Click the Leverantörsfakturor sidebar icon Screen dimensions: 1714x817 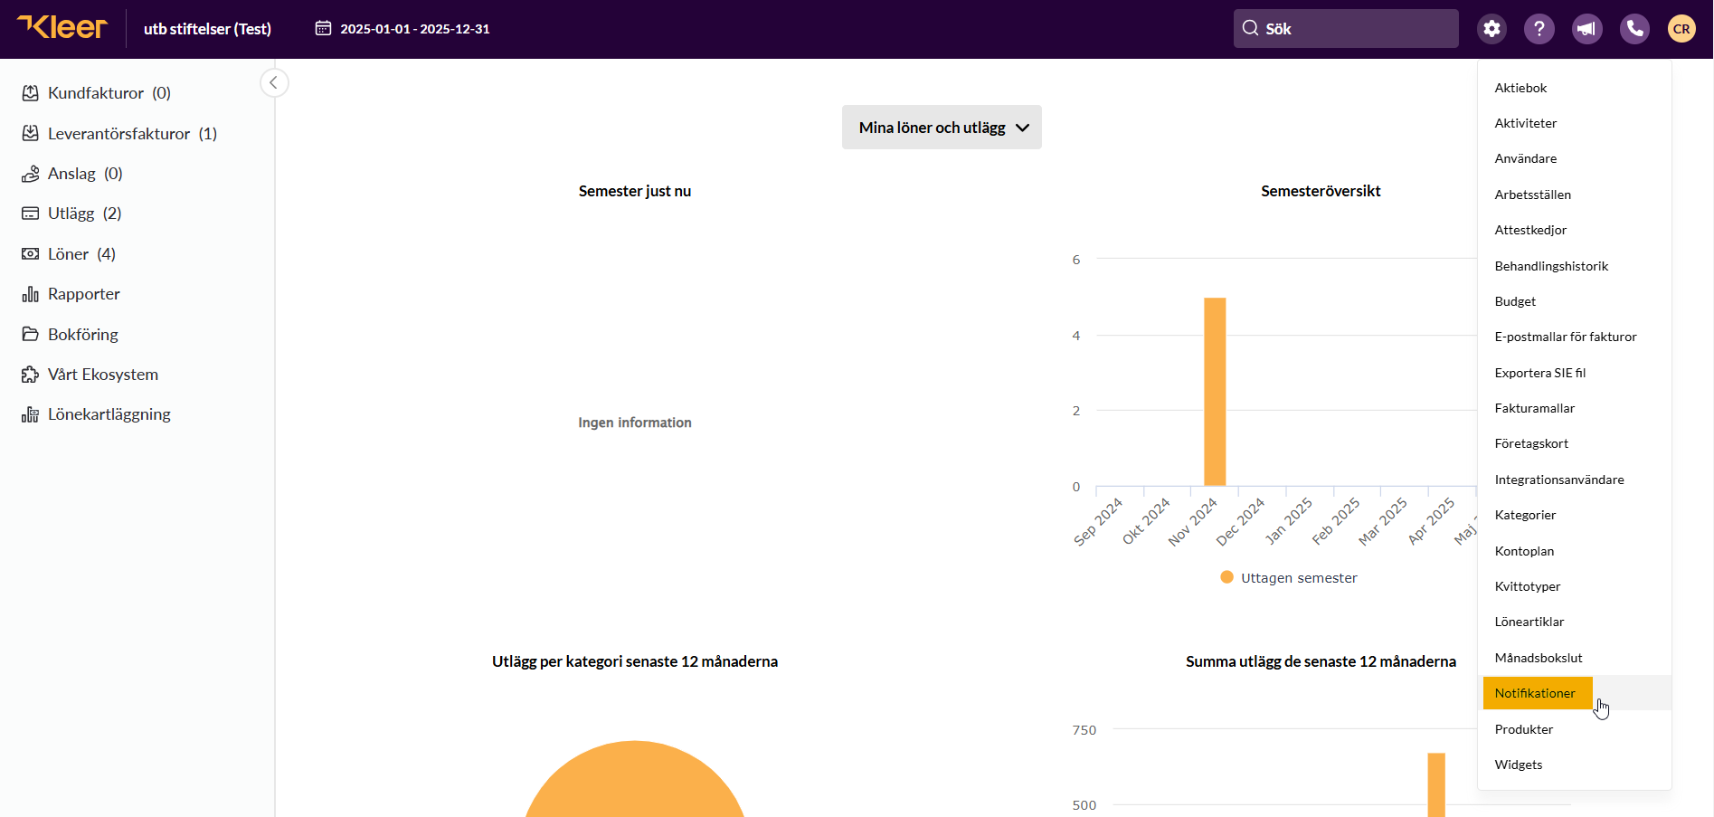(x=31, y=134)
